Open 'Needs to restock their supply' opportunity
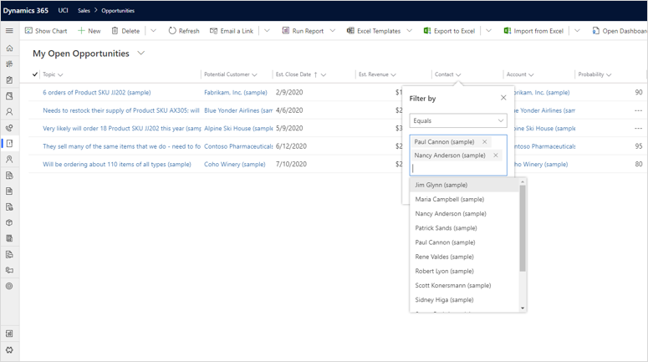This screenshot has height=362, width=648. click(121, 110)
